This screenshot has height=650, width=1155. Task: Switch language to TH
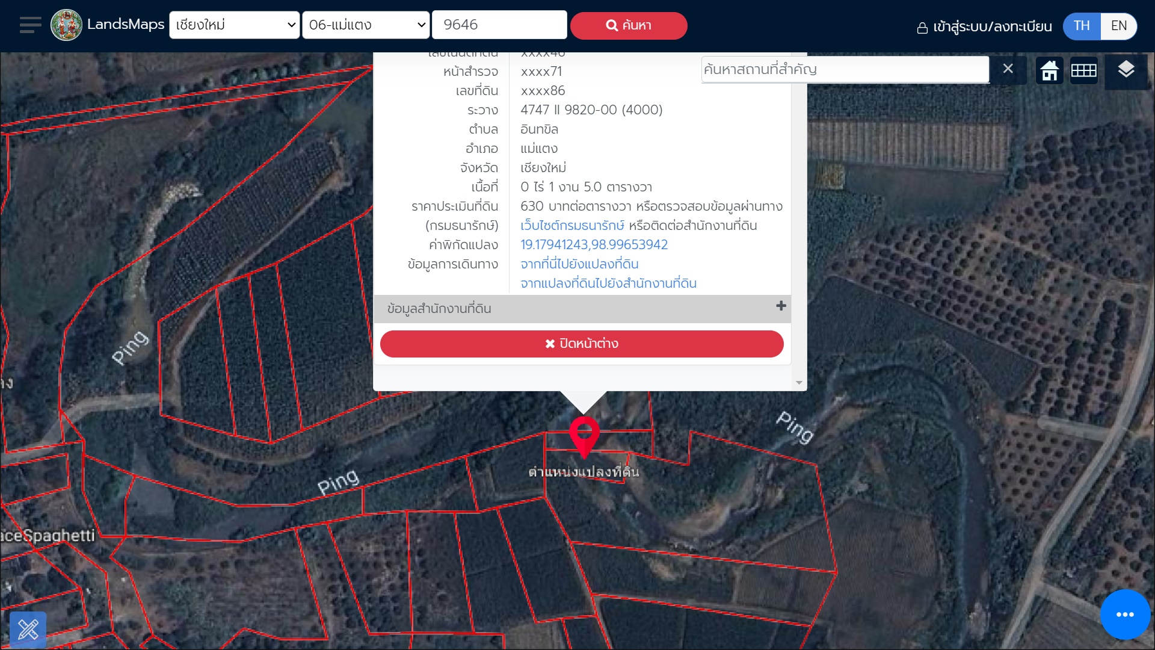(1082, 26)
